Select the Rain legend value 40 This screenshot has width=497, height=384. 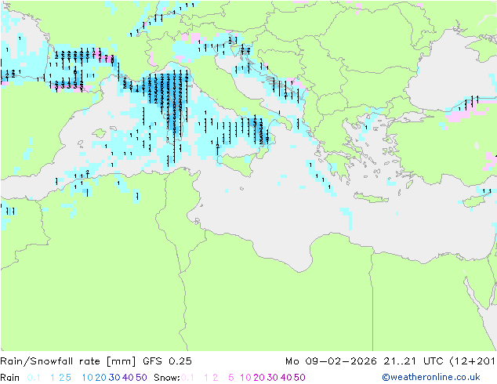128,378
